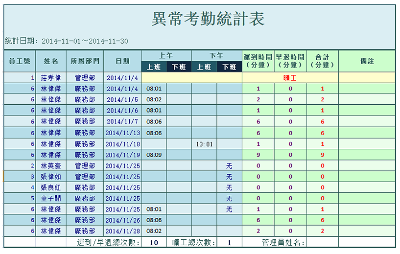Click the 異常考勤統計表 title cell
The width and height of the screenshot is (400, 254).
(x=208, y=19)
